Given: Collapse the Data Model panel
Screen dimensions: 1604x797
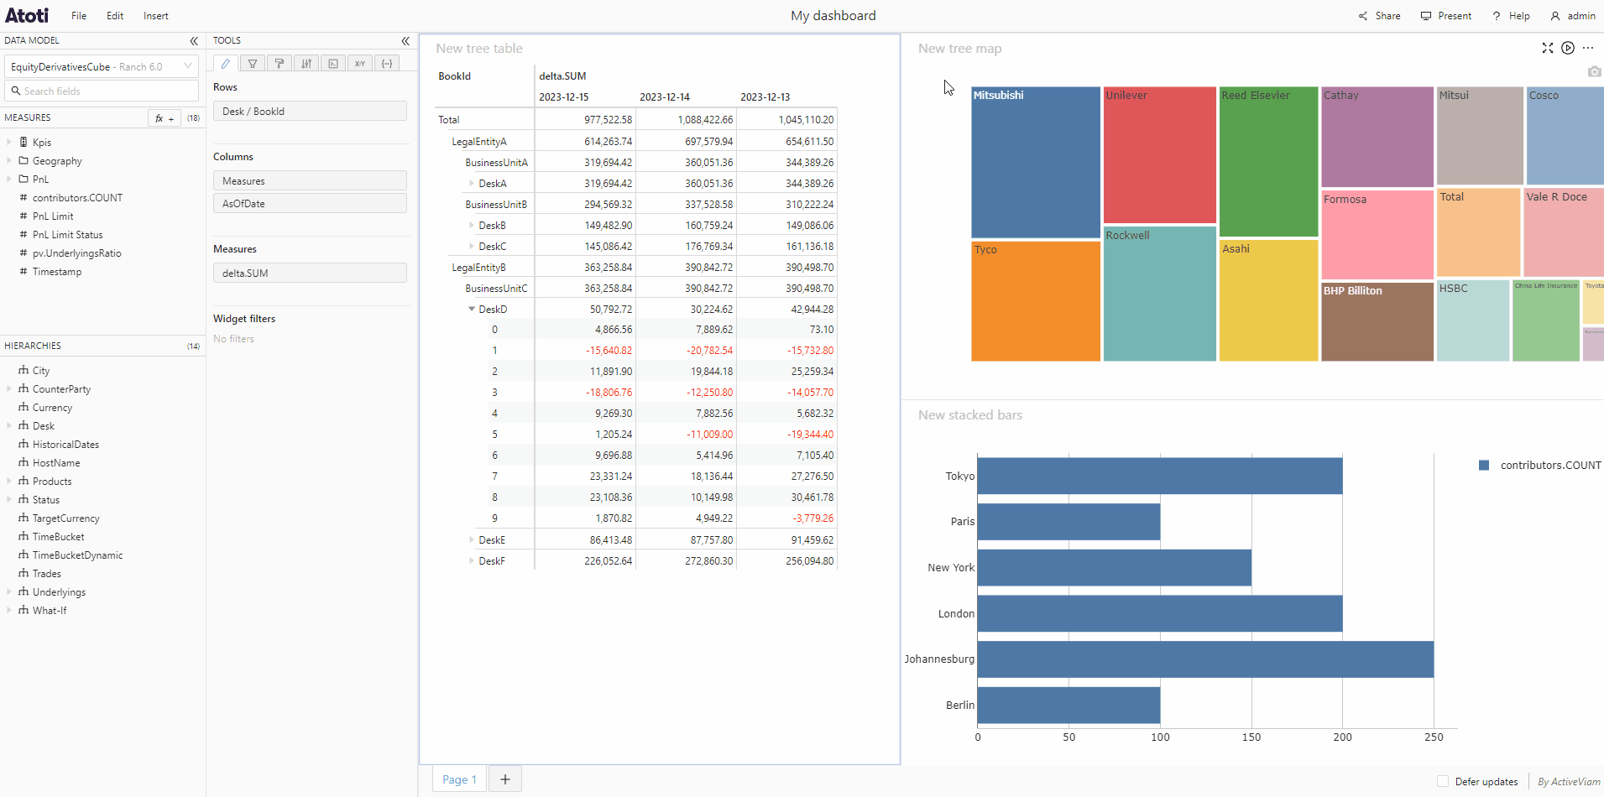Looking at the screenshot, I should coord(194,40).
